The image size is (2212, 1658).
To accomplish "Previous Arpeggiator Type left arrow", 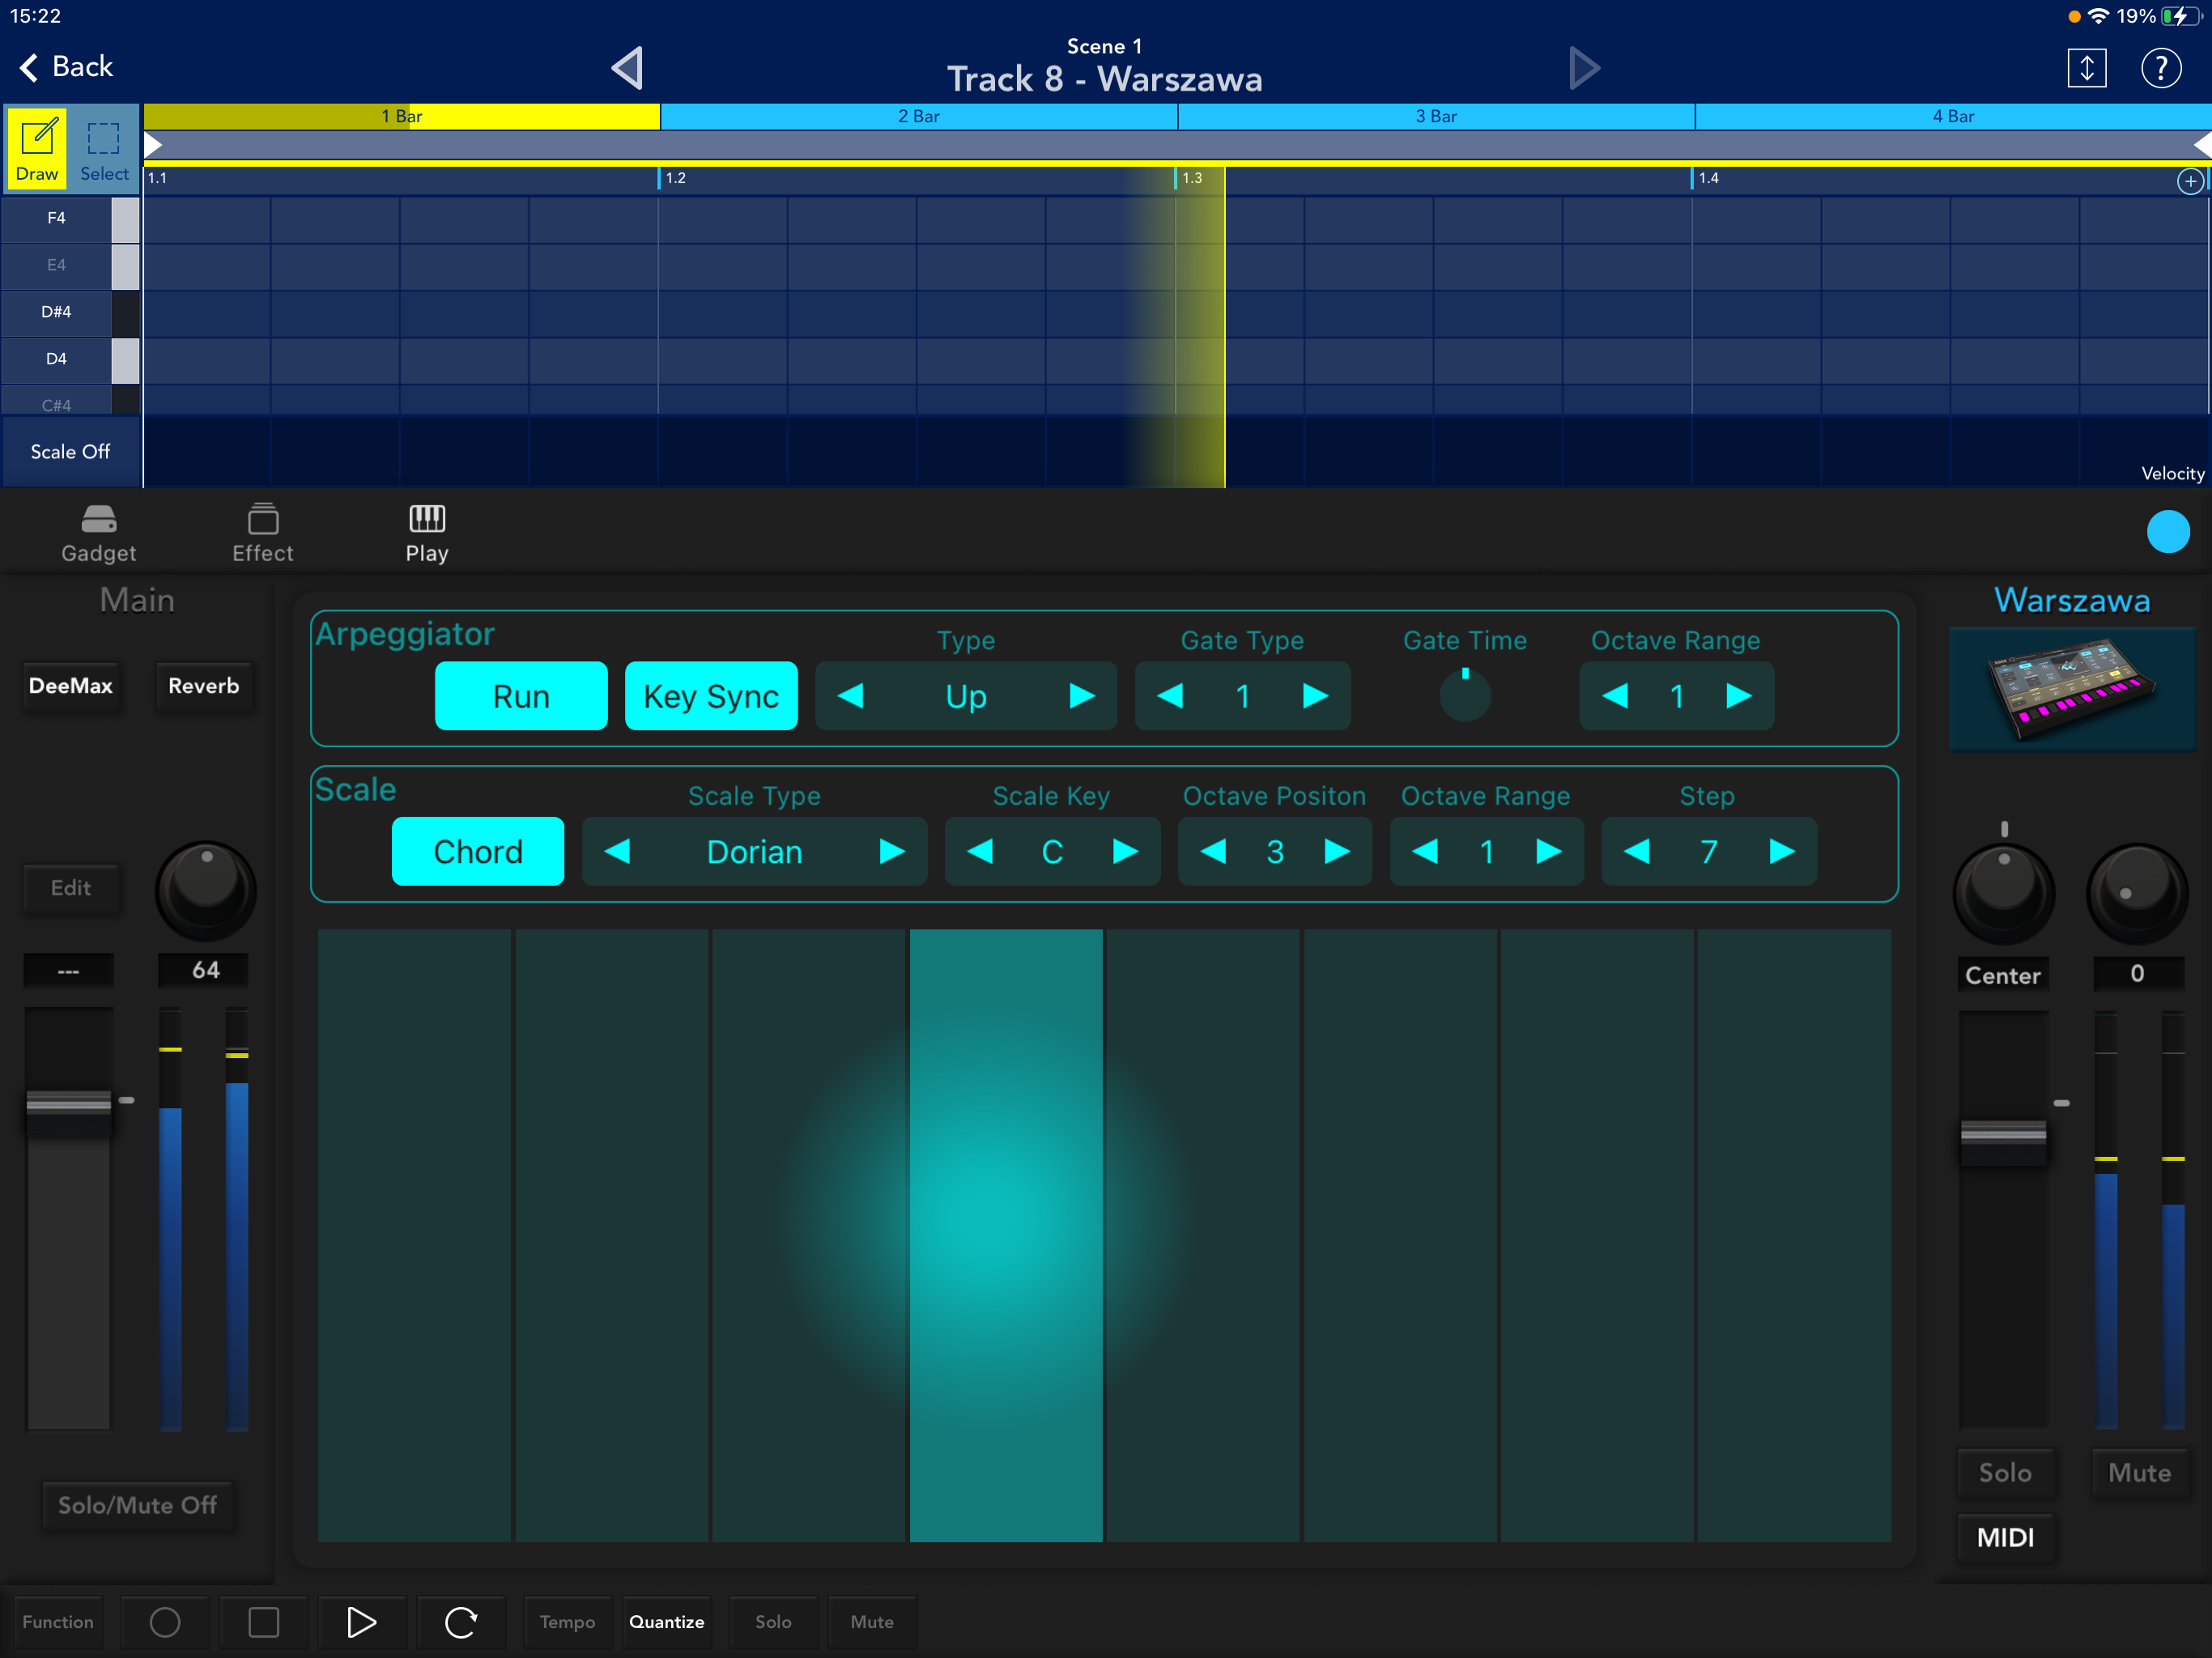I will (x=850, y=695).
